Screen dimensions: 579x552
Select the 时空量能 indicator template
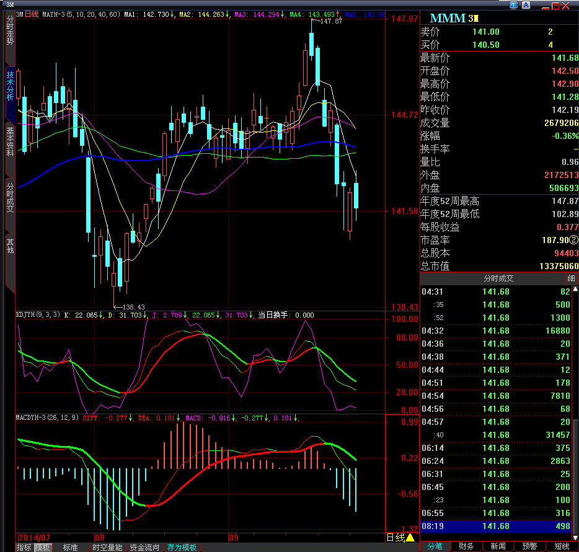coord(107,547)
